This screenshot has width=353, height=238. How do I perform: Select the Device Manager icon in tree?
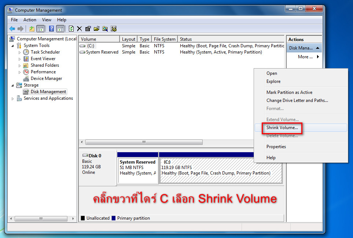tap(26, 78)
